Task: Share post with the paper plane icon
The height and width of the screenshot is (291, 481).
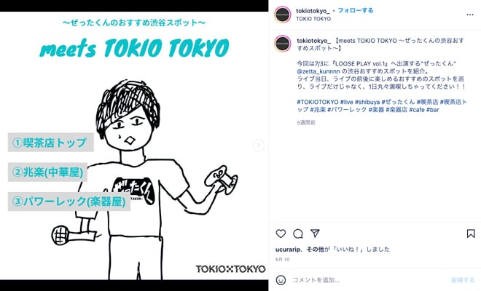Action: [x=315, y=234]
